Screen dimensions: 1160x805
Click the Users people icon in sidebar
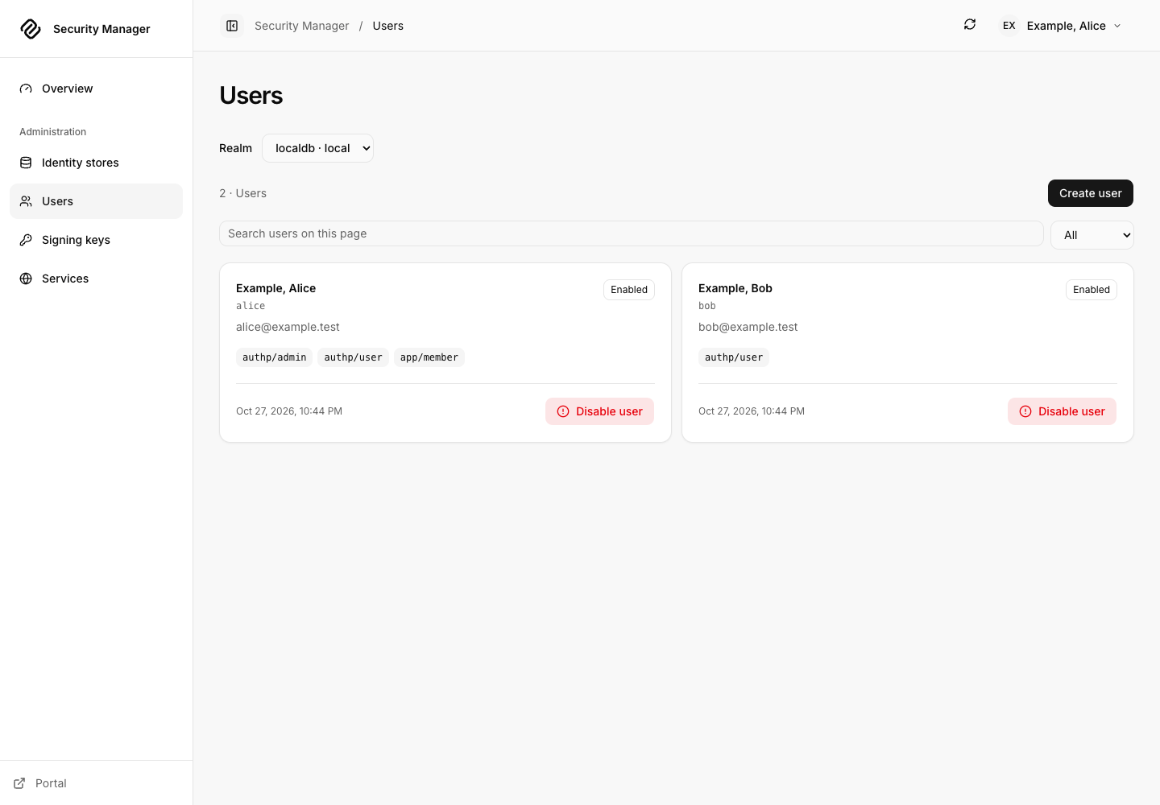pos(26,201)
